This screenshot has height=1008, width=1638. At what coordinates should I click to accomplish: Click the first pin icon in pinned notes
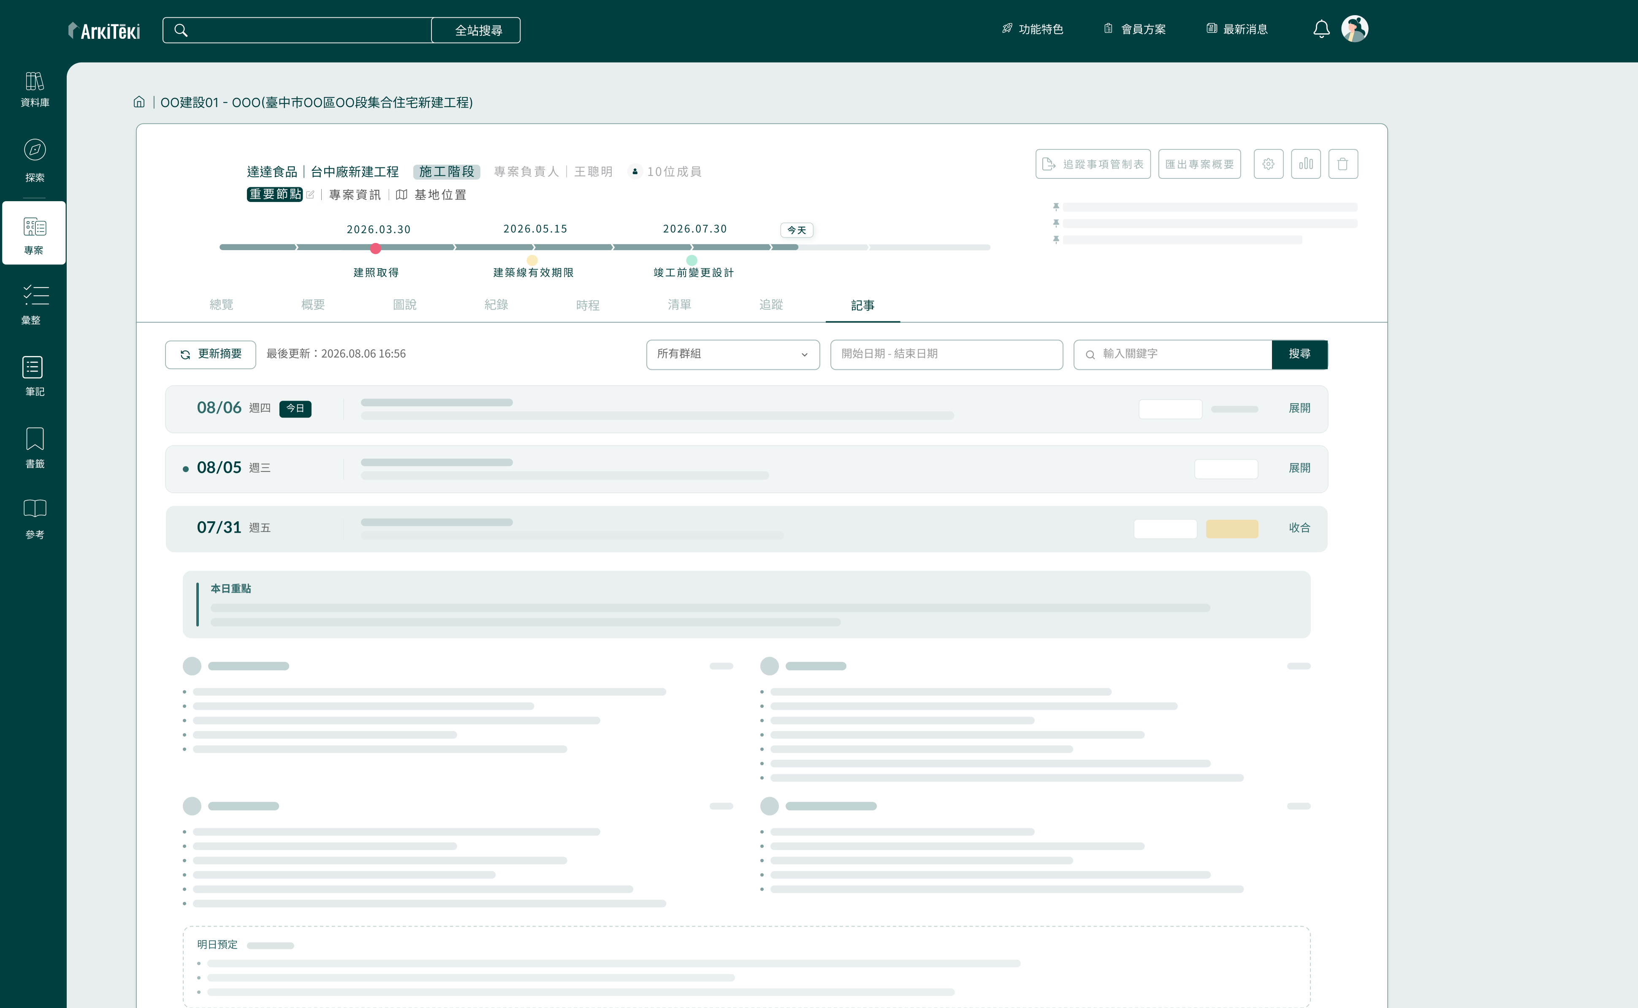[x=1055, y=207]
